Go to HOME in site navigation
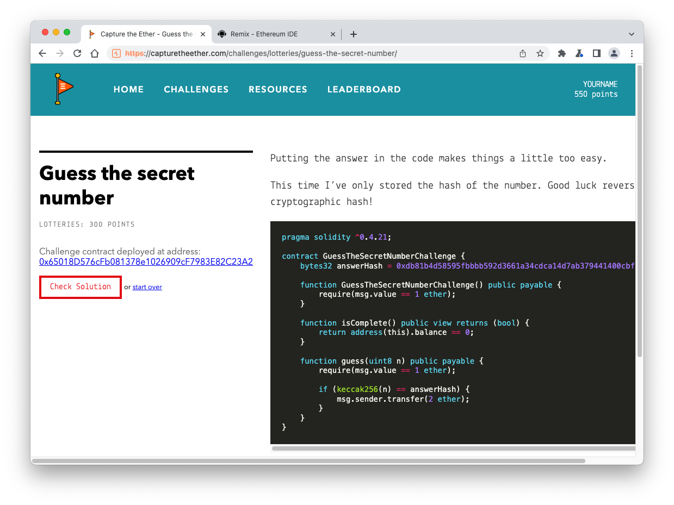674x505 pixels. click(x=129, y=89)
